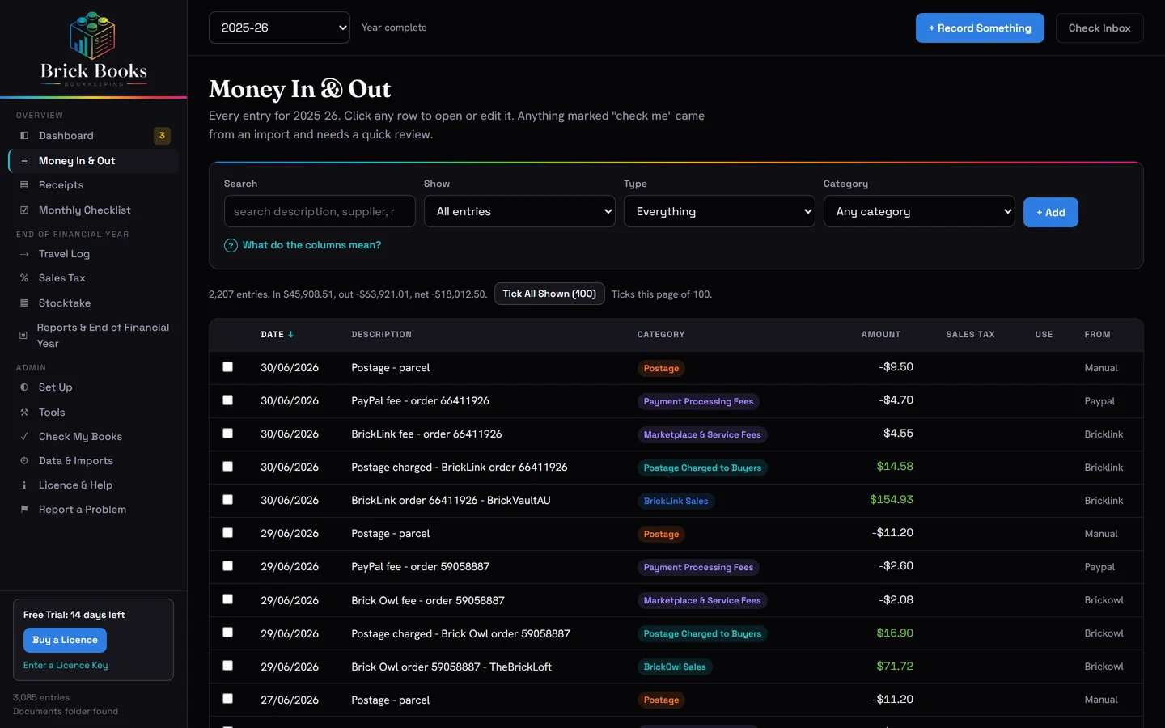Tick checkbox for Postage charged Brick Owl order 59058887

pyautogui.click(x=228, y=633)
